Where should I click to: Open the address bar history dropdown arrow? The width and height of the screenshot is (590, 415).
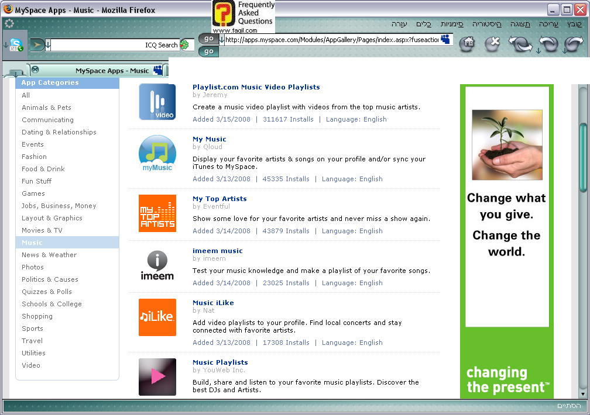[222, 40]
